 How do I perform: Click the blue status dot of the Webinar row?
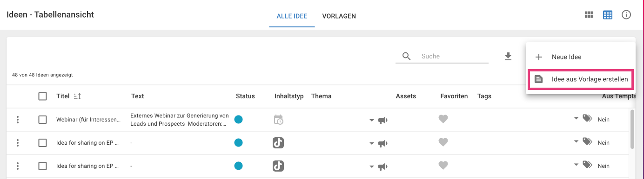(x=238, y=120)
